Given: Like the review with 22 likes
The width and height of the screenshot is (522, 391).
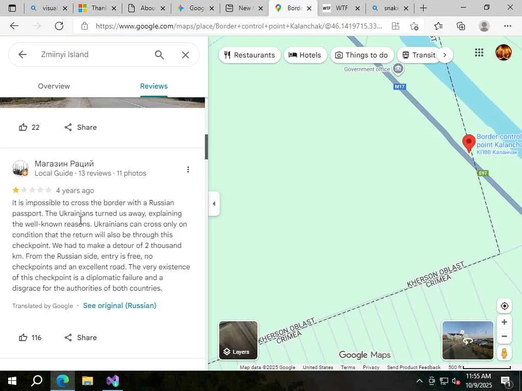Looking at the screenshot, I should click(x=29, y=127).
